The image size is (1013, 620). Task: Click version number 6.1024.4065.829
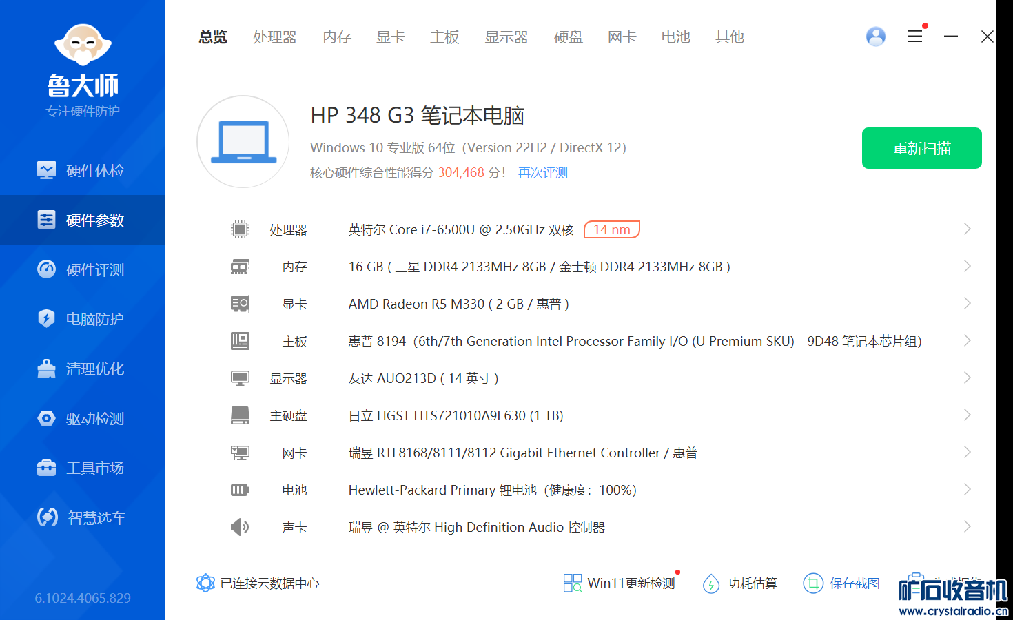pos(83,598)
